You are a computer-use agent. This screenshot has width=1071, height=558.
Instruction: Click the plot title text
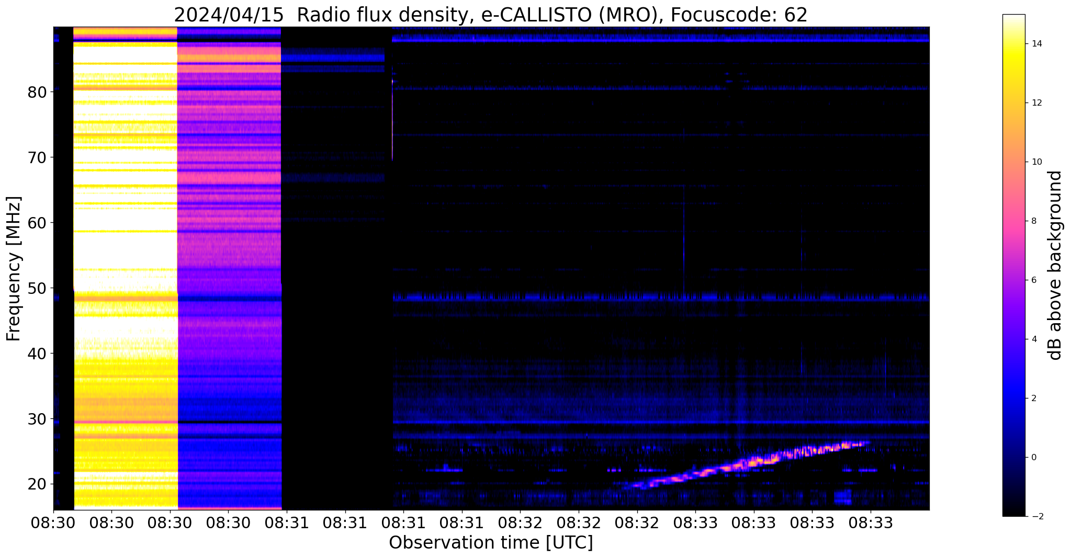[x=490, y=15]
